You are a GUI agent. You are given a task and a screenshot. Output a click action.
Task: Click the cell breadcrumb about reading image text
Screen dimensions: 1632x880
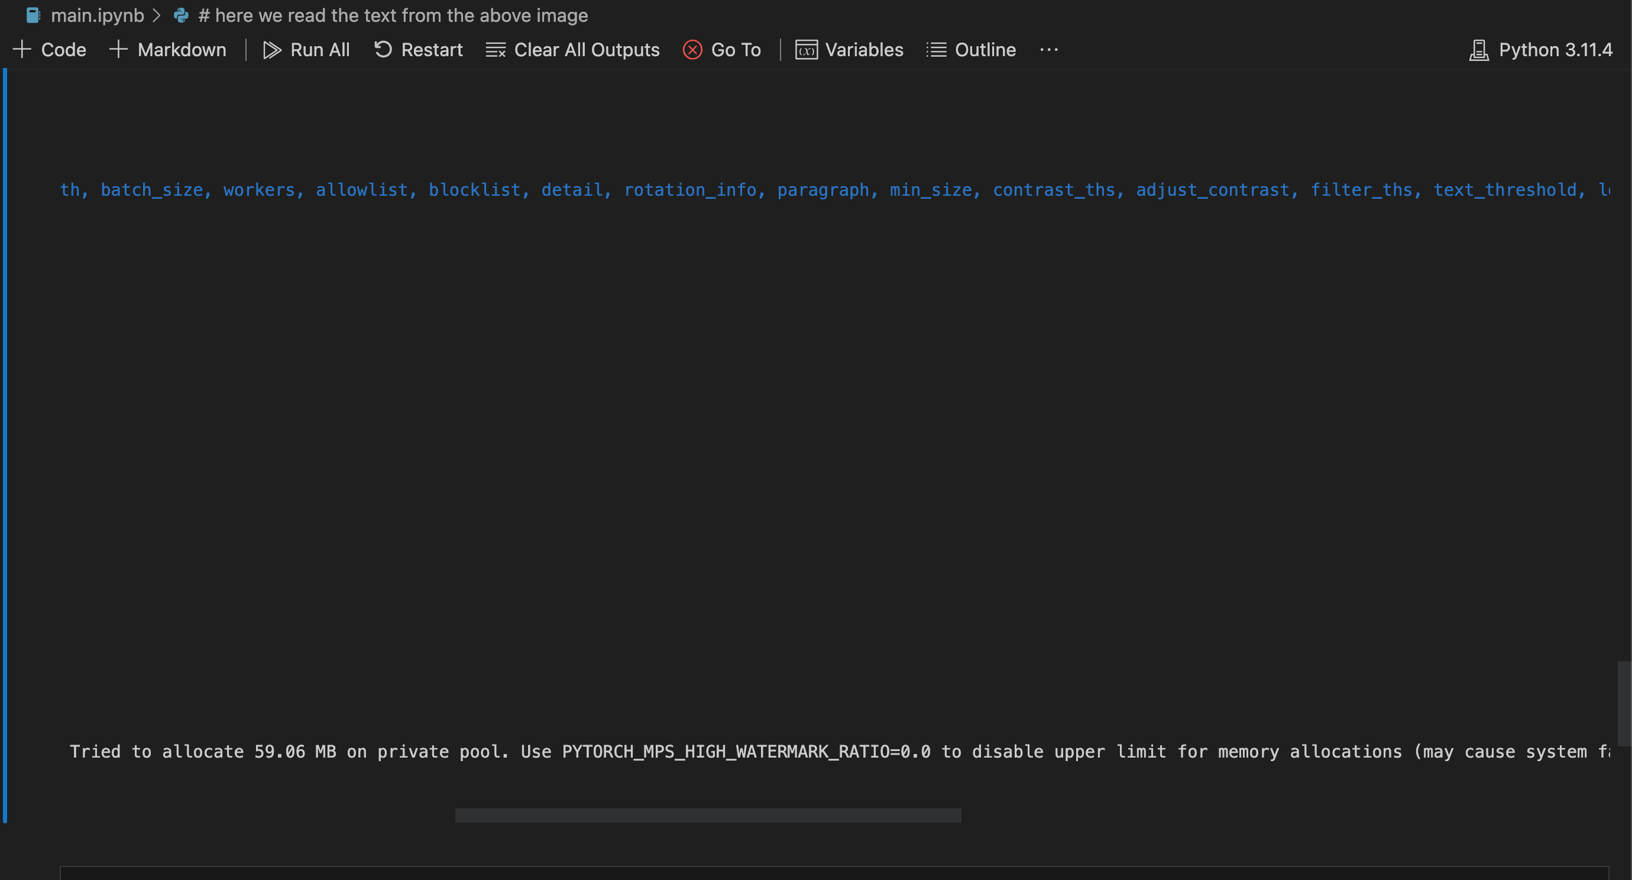pyautogui.click(x=393, y=15)
